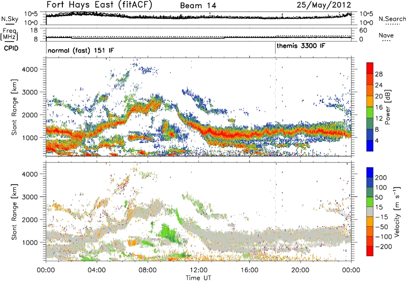406x281 pixels.
Task: Click the red bottom of the velocity colorbar
Action: click(370, 251)
